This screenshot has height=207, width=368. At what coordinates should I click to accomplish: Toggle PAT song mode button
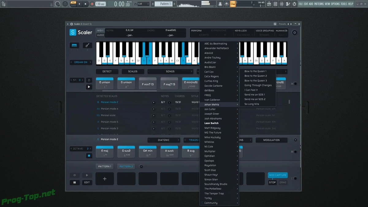tap(73, 4)
